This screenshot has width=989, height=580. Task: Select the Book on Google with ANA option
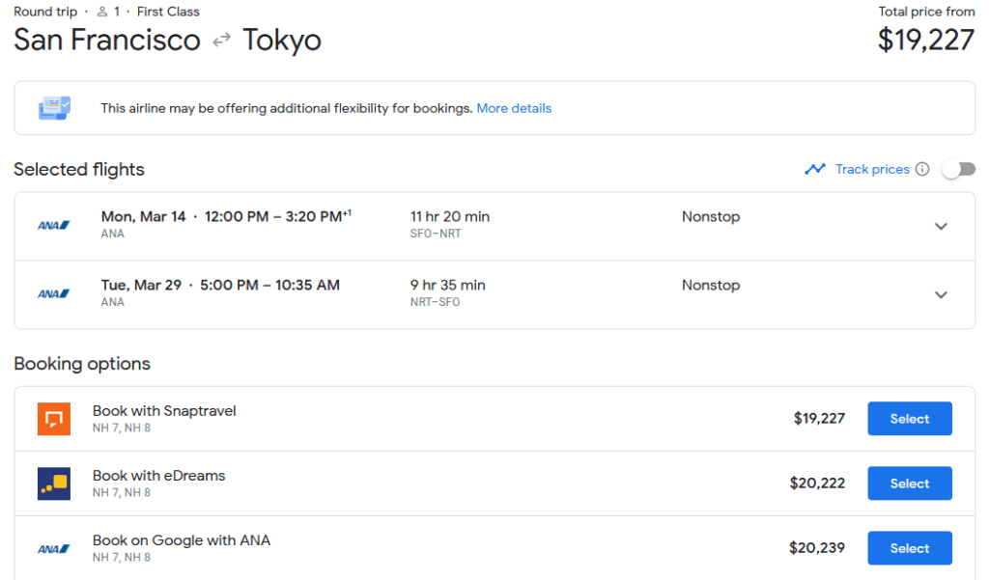pyautogui.click(x=909, y=547)
